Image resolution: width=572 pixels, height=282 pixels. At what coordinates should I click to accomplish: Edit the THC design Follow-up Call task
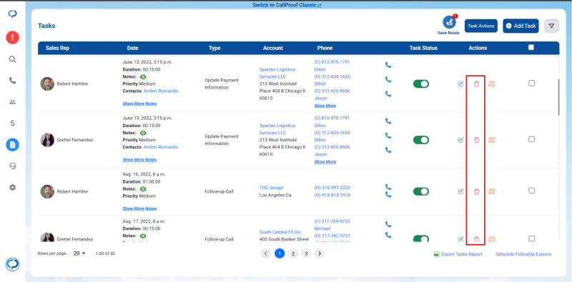tap(460, 191)
